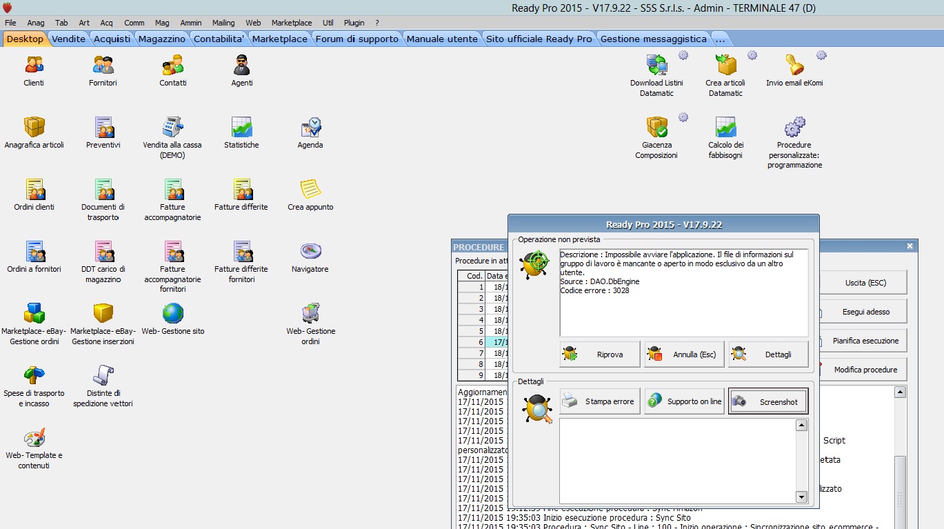Viewport: 944px width, 529px height.
Task: Open the Util menu
Action: tap(328, 23)
